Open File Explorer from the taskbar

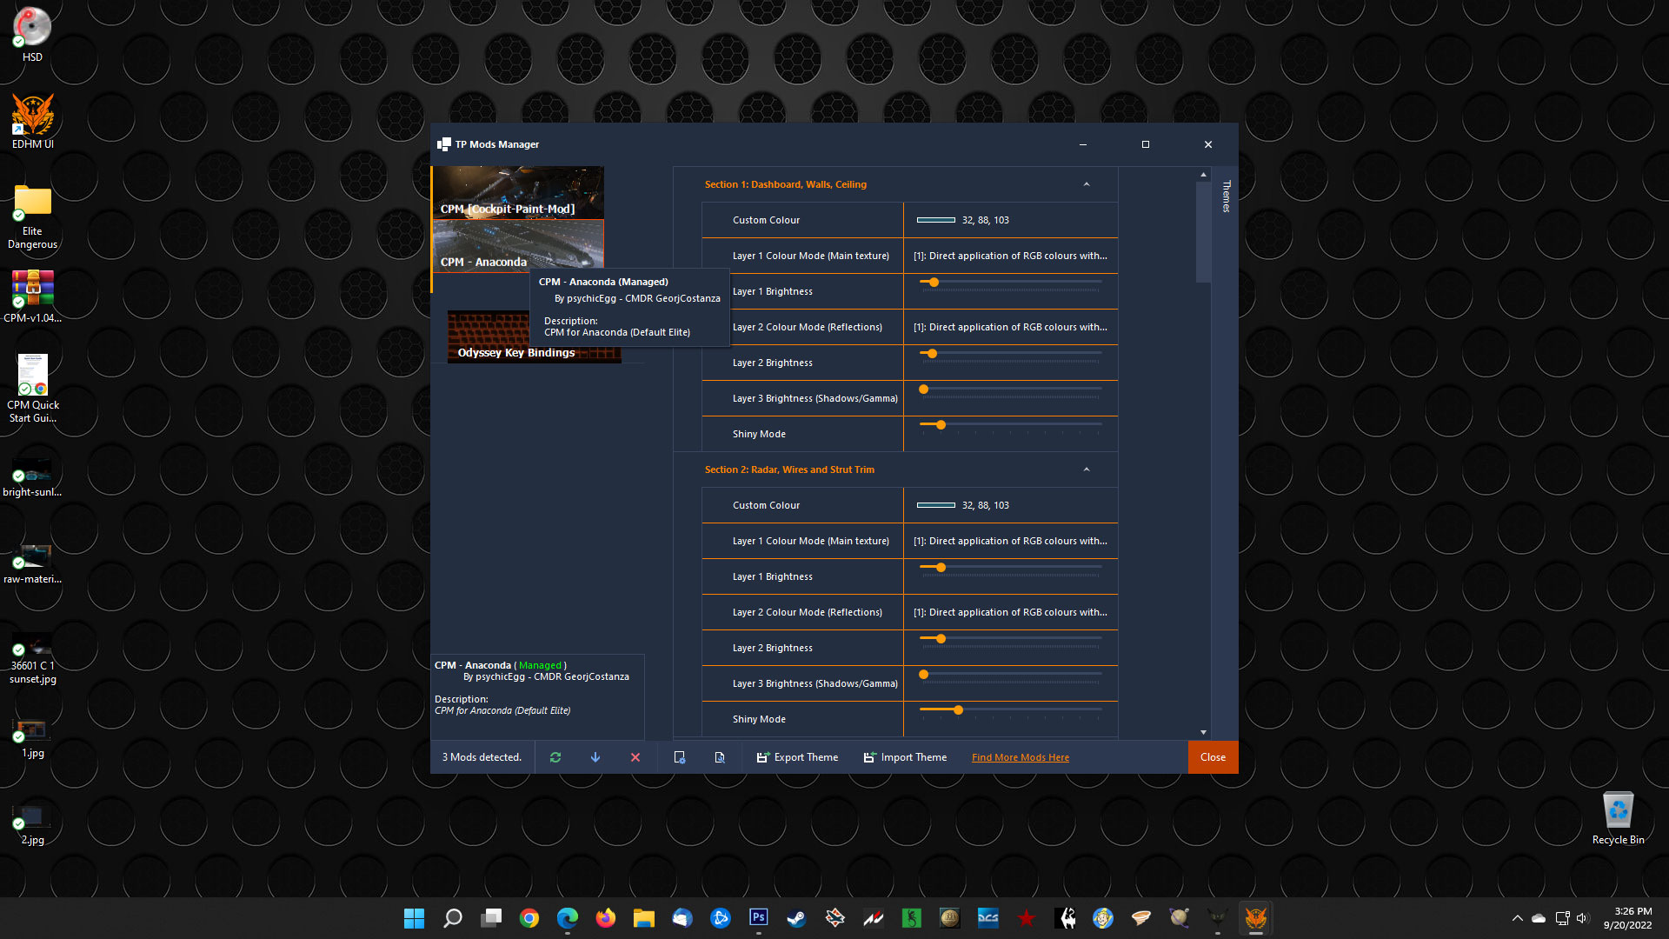tap(644, 918)
